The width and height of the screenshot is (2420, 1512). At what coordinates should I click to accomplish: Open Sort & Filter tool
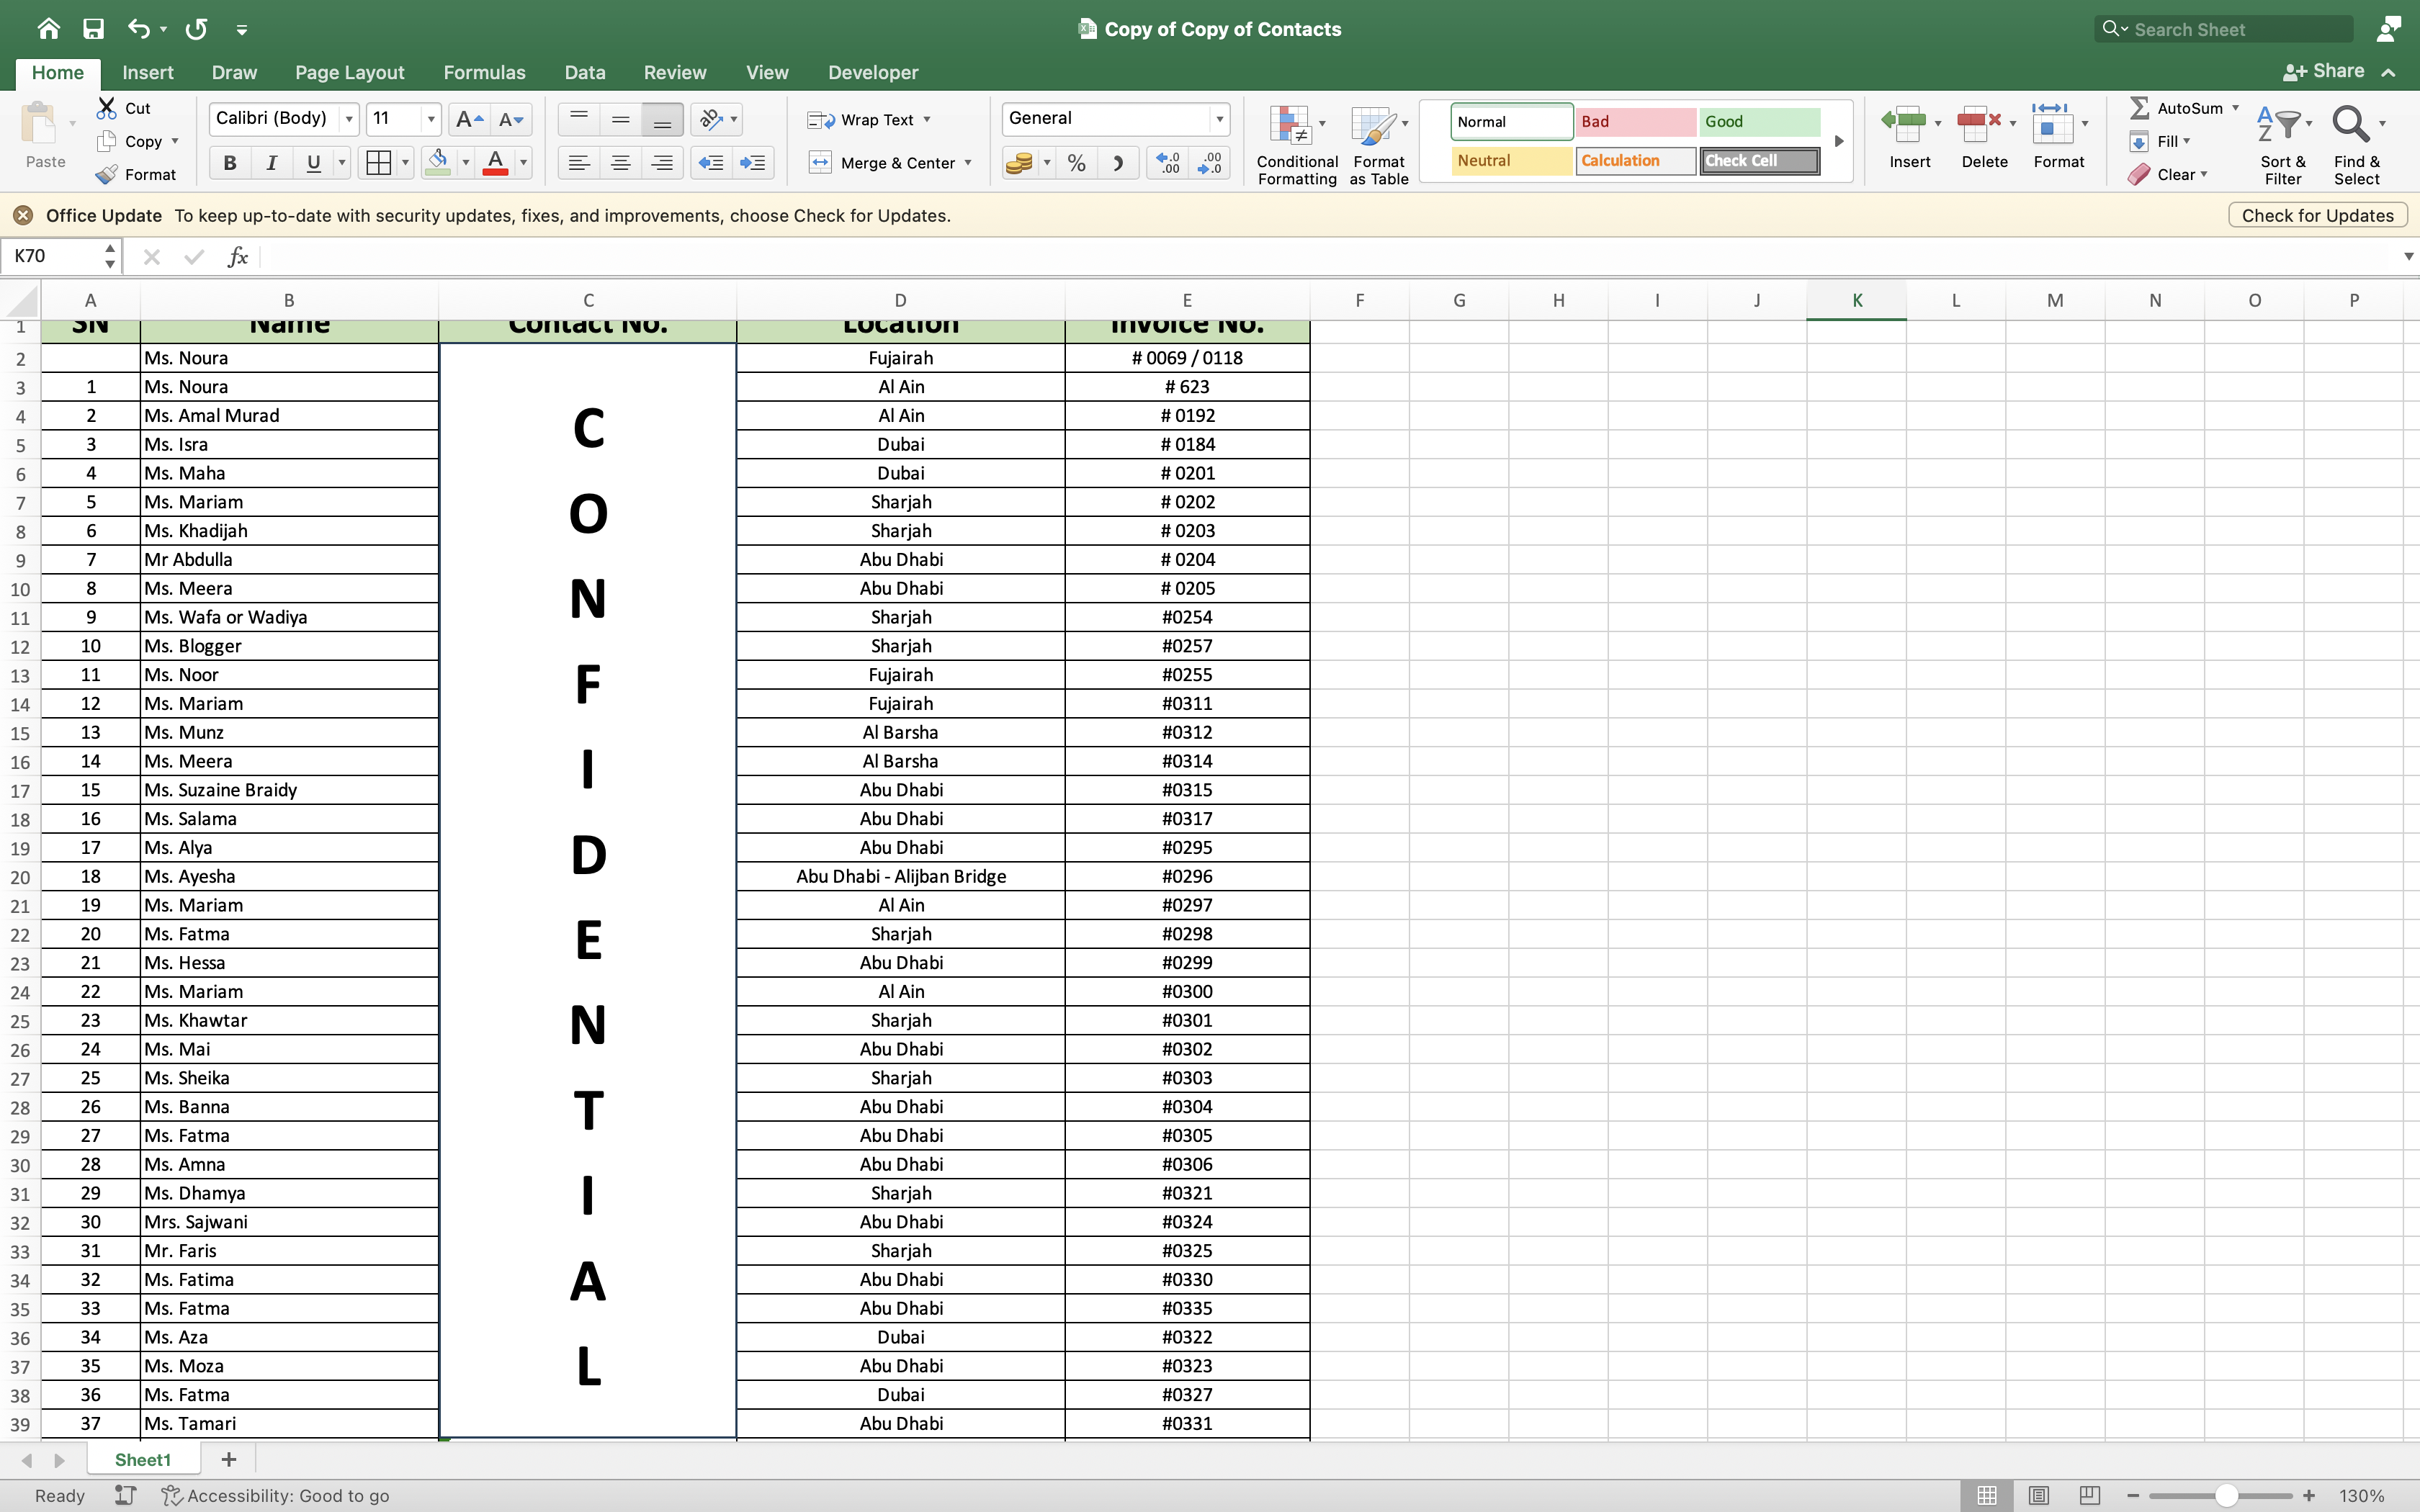2282,145
